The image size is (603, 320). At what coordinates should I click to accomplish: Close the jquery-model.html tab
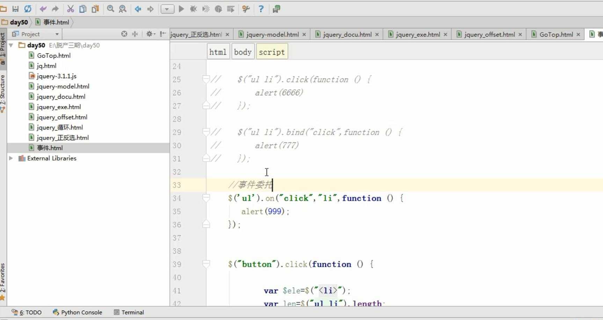(x=304, y=35)
